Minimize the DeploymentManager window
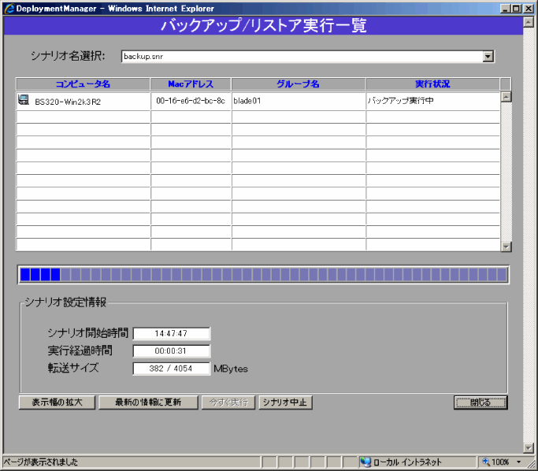Image resolution: width=538 pixels, height=471 pixels. coord(505,9)
